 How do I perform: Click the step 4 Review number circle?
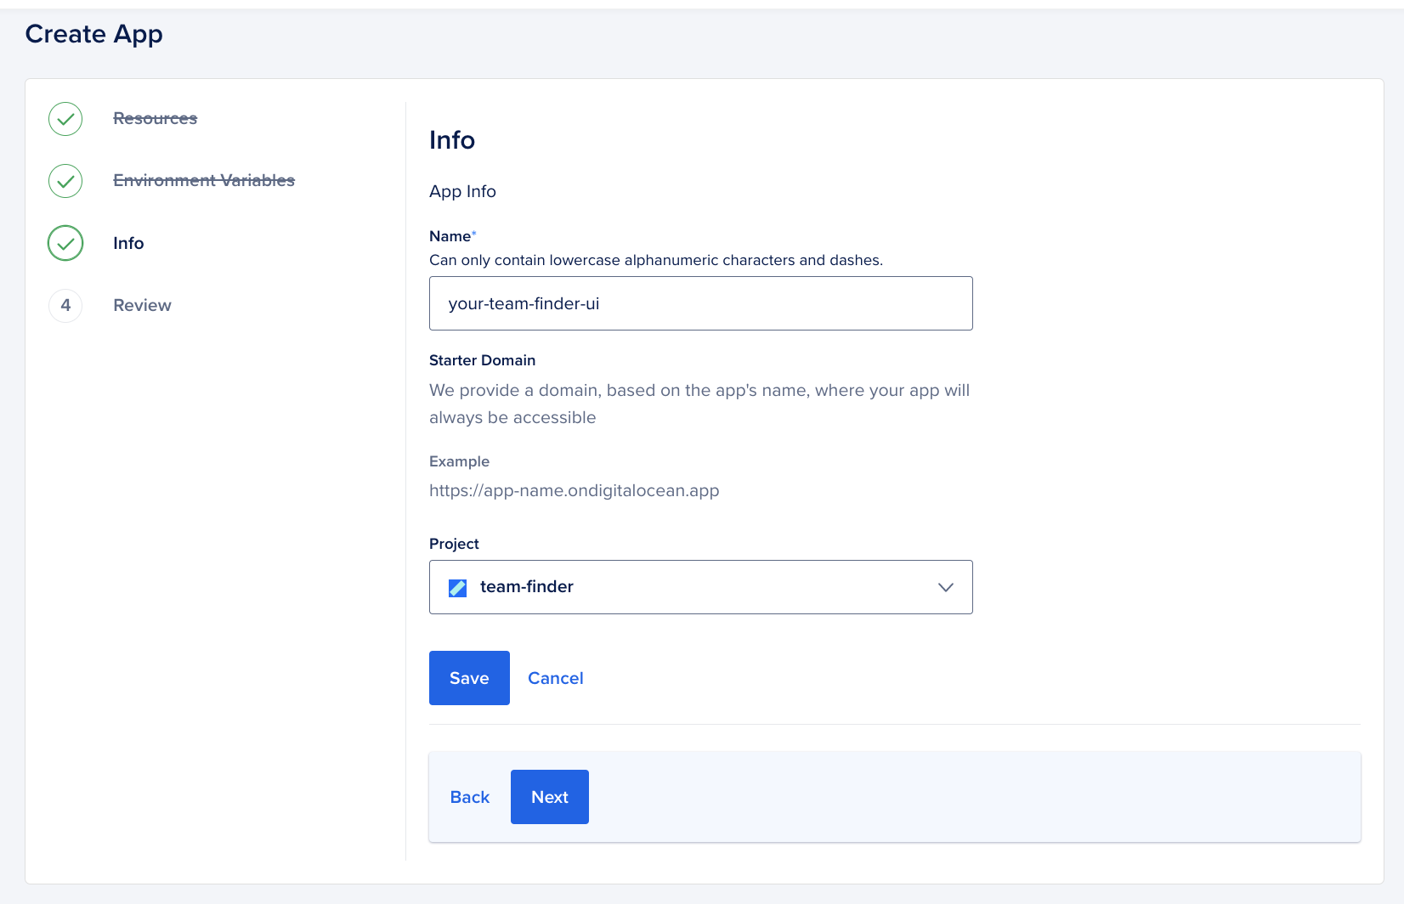pos(65,306)
